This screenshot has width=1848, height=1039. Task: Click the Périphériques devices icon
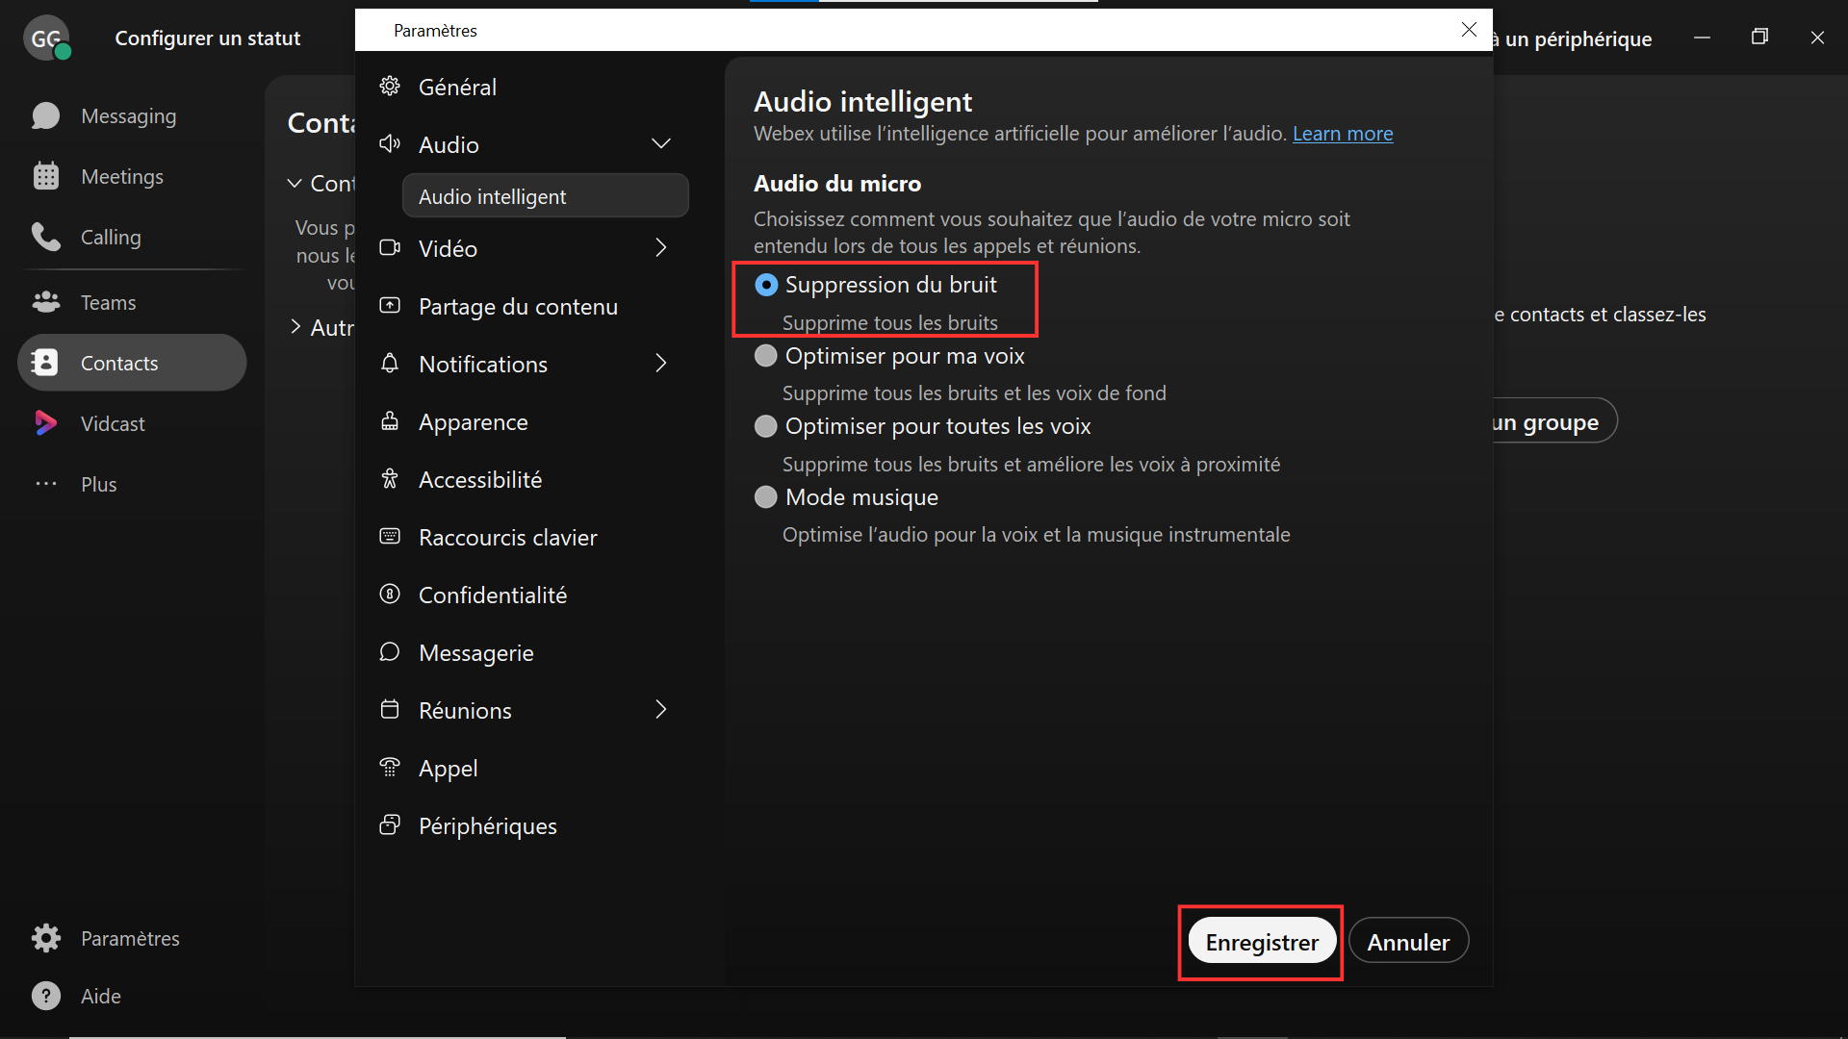[390, 825]
